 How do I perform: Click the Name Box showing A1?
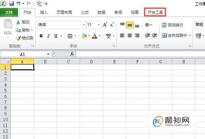coord(22,54)
